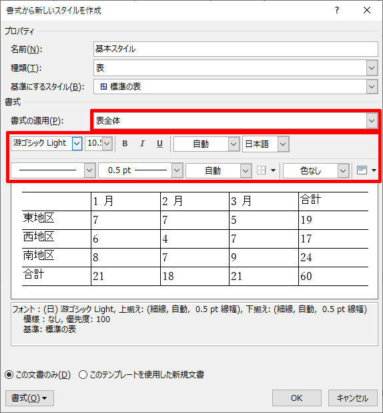Open the 日本語 language selector

pyautogui.click(x=266, y=144)
